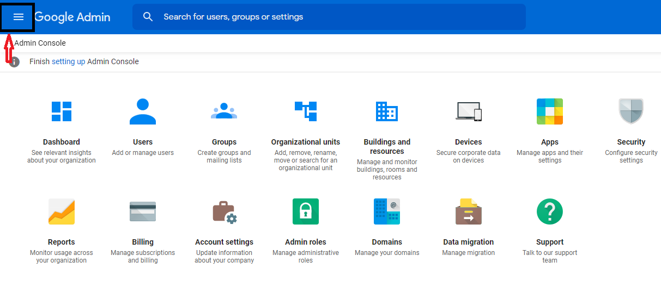The width and height of the screenshot is (661, 299).
Task: Open the Users person icon
Action: pyautogui.click(x=143, y=111)
